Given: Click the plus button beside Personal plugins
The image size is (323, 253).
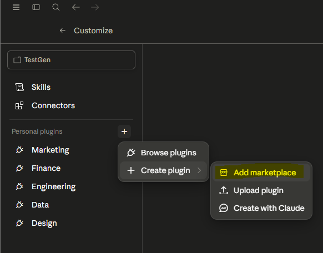Looking at the screenshot, I should [x=124, y=131].
